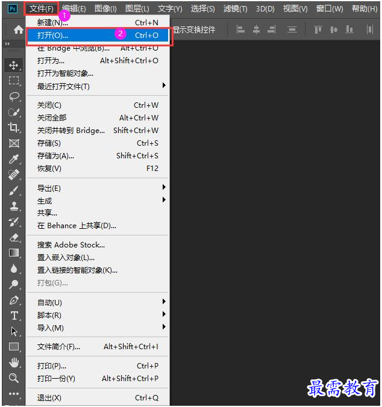The width and height of the screenshot is (382, 407).
Task: Open the 3D(D) menu
Action: [x=265, y=9]
